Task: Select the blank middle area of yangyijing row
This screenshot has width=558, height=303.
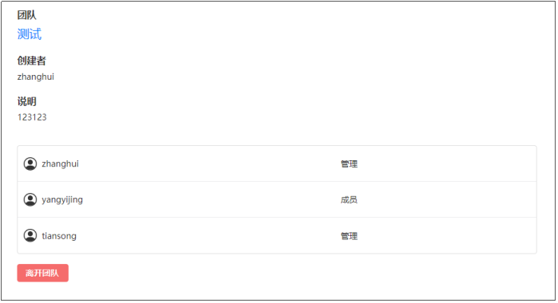Action: [x=210, y=200]
